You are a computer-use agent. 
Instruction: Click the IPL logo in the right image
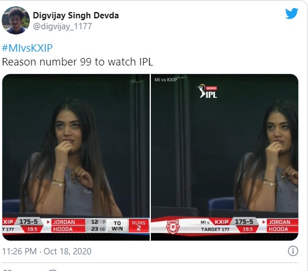tap(207, 91)
